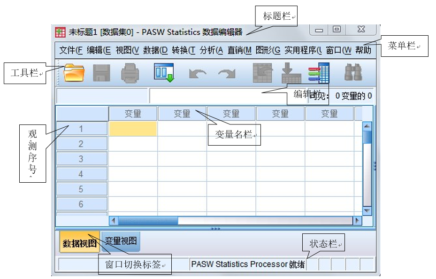
Task: Click the horizontal scrollbar left arrow
Action: tap(113, 221)
